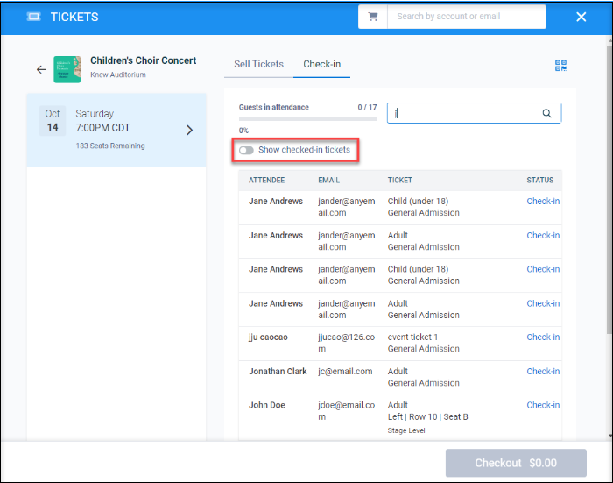This screenshot has width=613, height=483.
Task: Open the shopping cart icon
Action: click(x=373, y=17)
